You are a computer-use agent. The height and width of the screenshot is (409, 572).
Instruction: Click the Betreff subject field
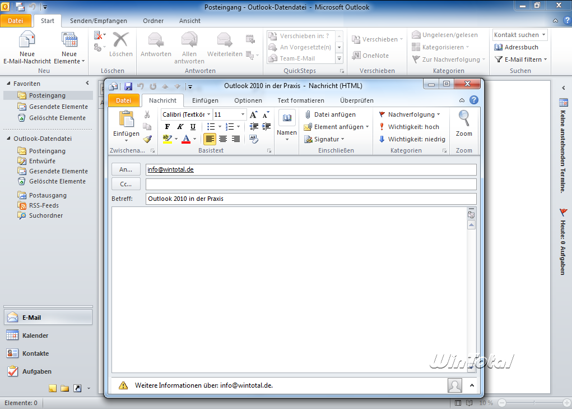tap(311, 199)
